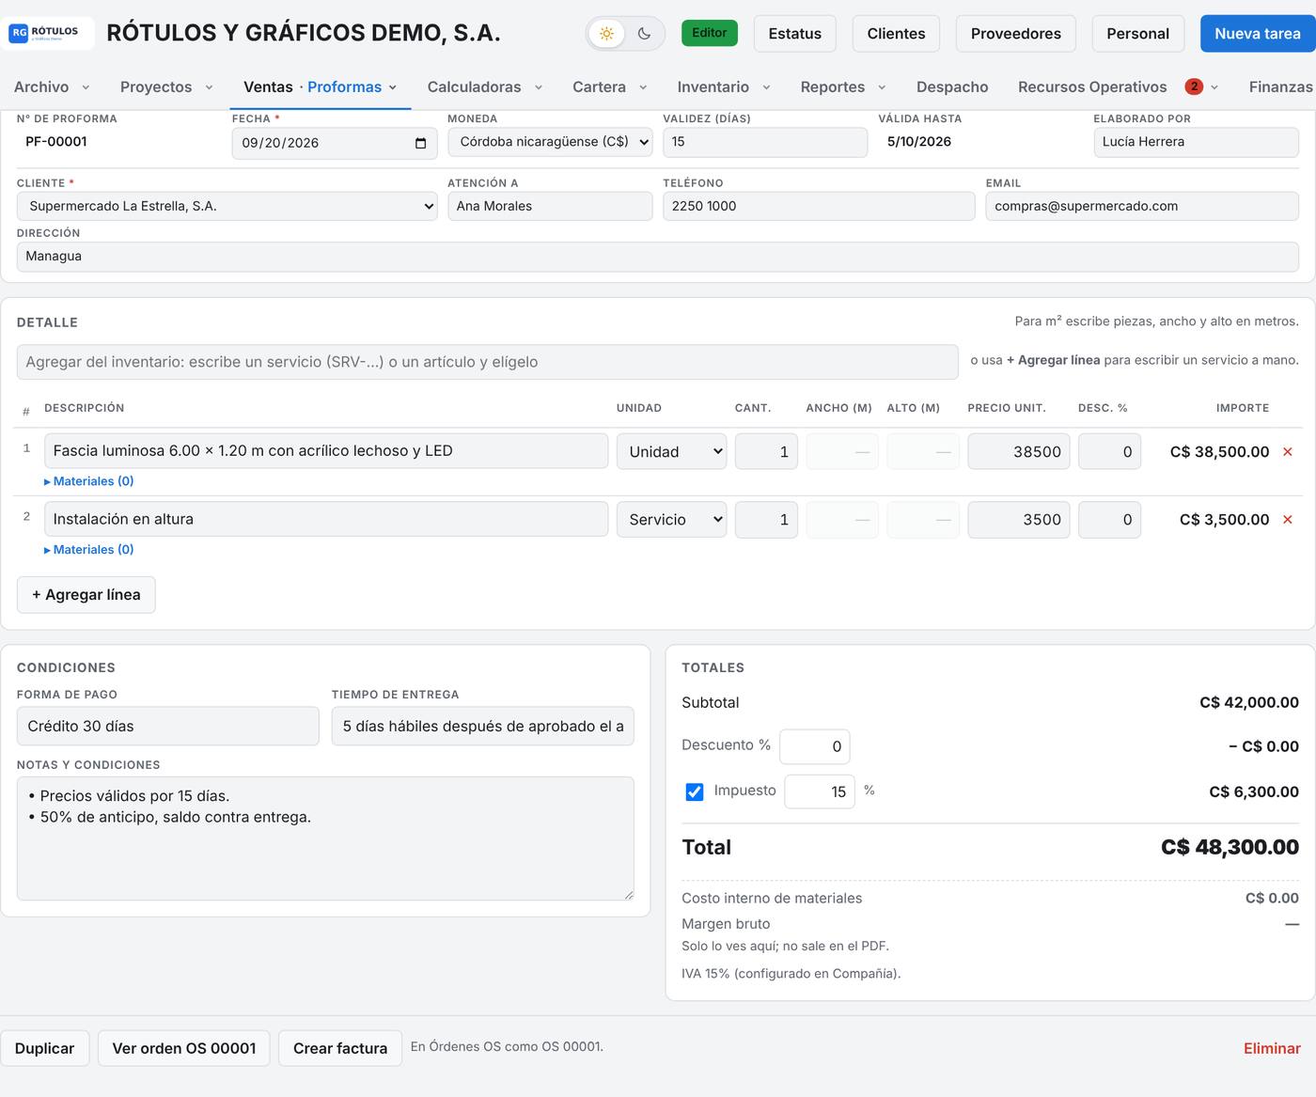Click the Notas y condiciones text area
This screenshot has width=1316, height=1097.
pyautogui.click(x=325, y=838)
